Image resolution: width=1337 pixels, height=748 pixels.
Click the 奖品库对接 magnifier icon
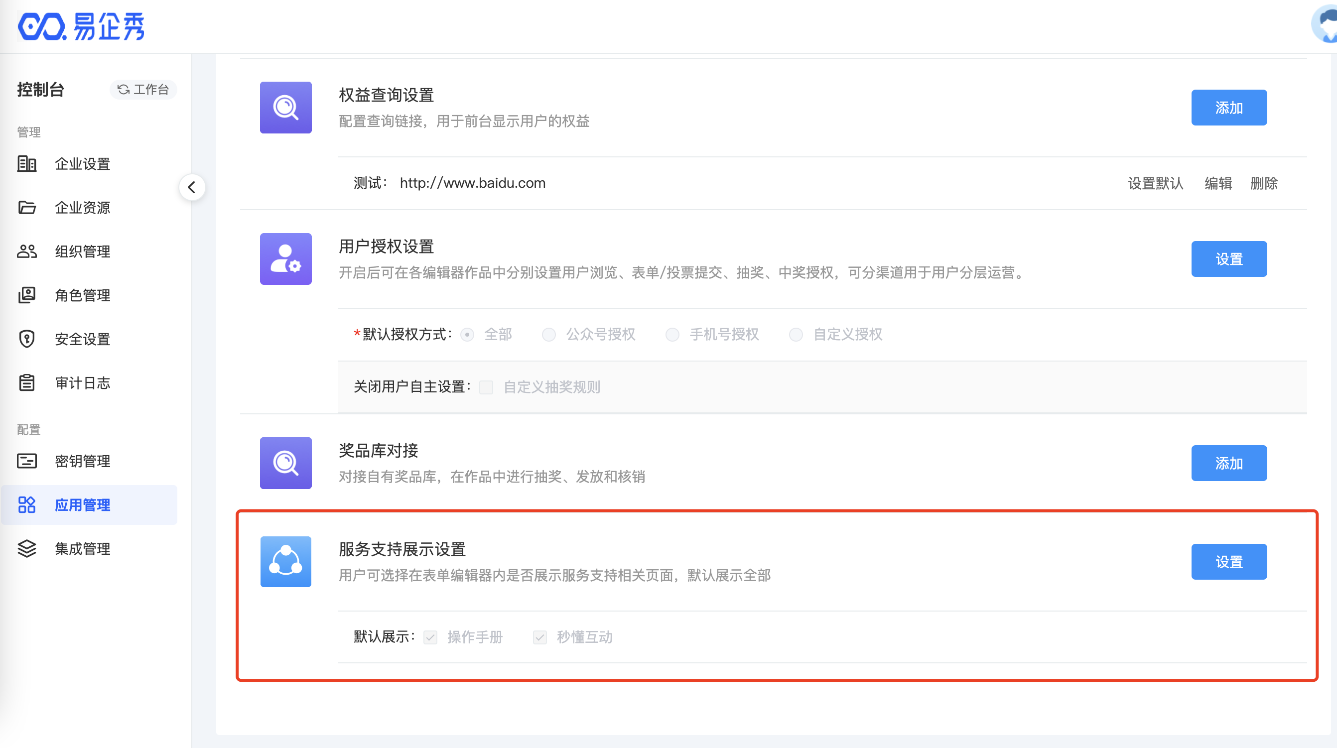[286, 463]
